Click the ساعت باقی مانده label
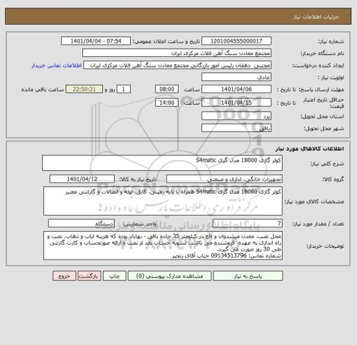 [x=43, y=89]
